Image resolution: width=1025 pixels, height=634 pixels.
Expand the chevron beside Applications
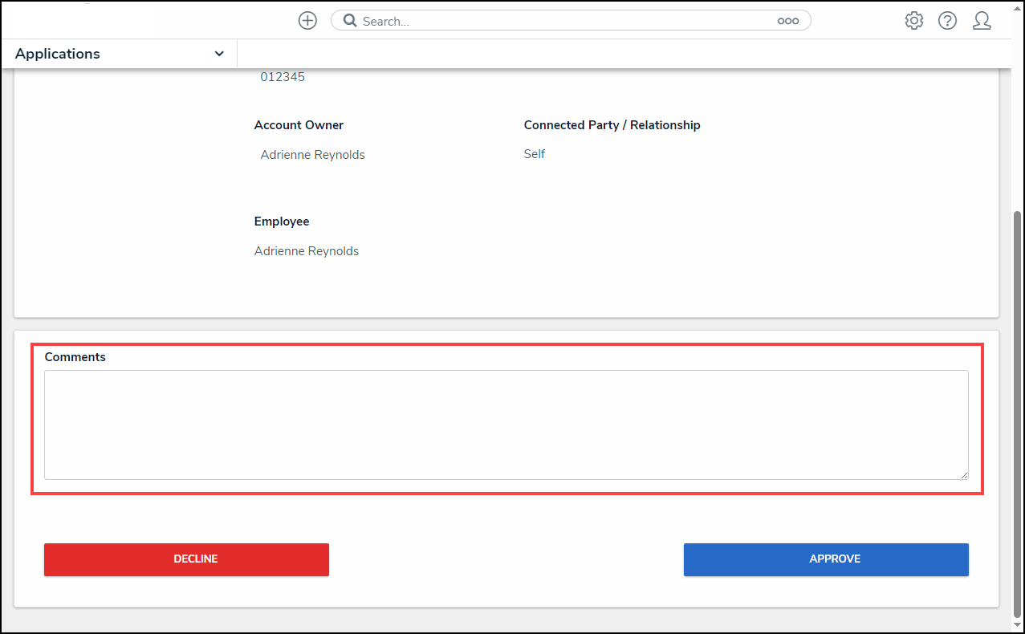click(219, 54)
